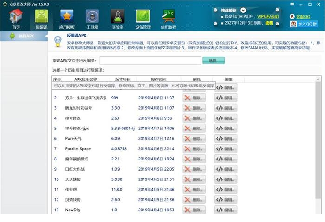
Task: Select the Parallel Space name cell
Action: click(x=78, y=148)
